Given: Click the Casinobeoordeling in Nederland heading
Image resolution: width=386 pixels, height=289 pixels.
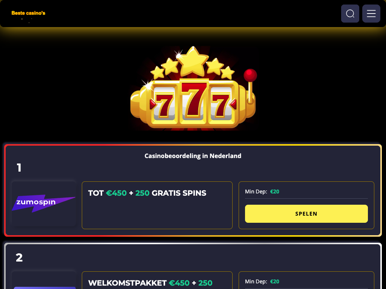Looking at the screenshot, I should [193, 156].
